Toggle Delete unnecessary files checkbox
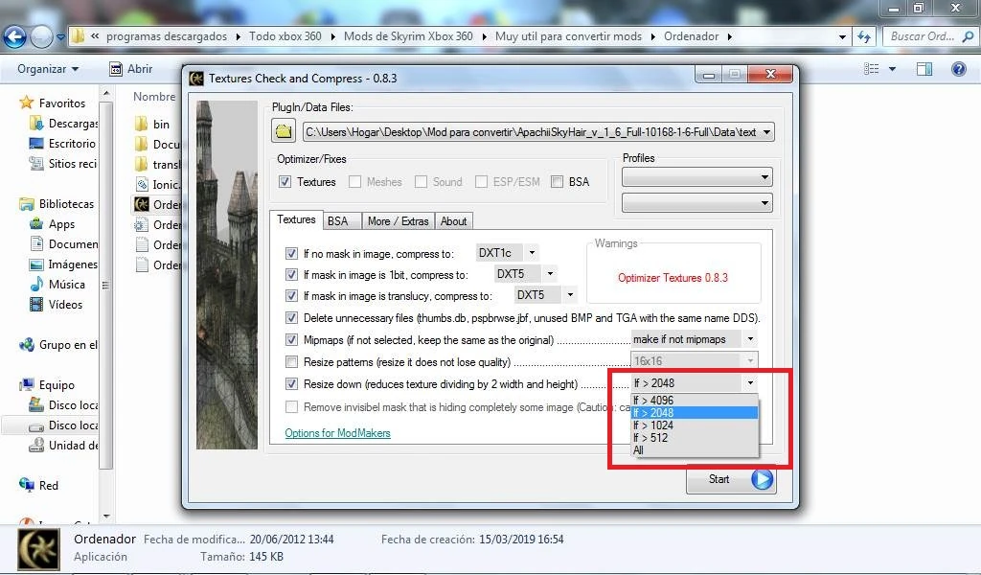 click(x=291, y=317)
